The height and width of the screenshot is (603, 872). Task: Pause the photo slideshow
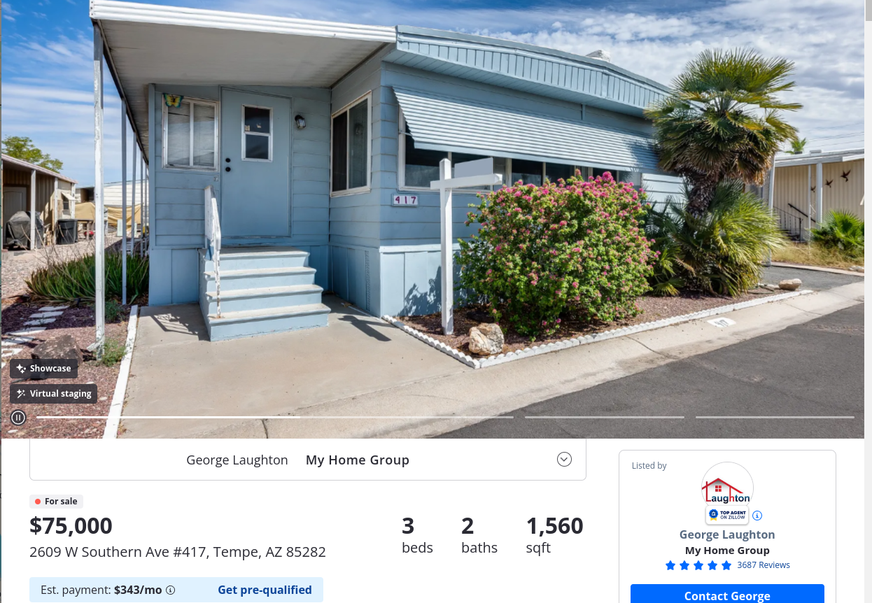18,418
